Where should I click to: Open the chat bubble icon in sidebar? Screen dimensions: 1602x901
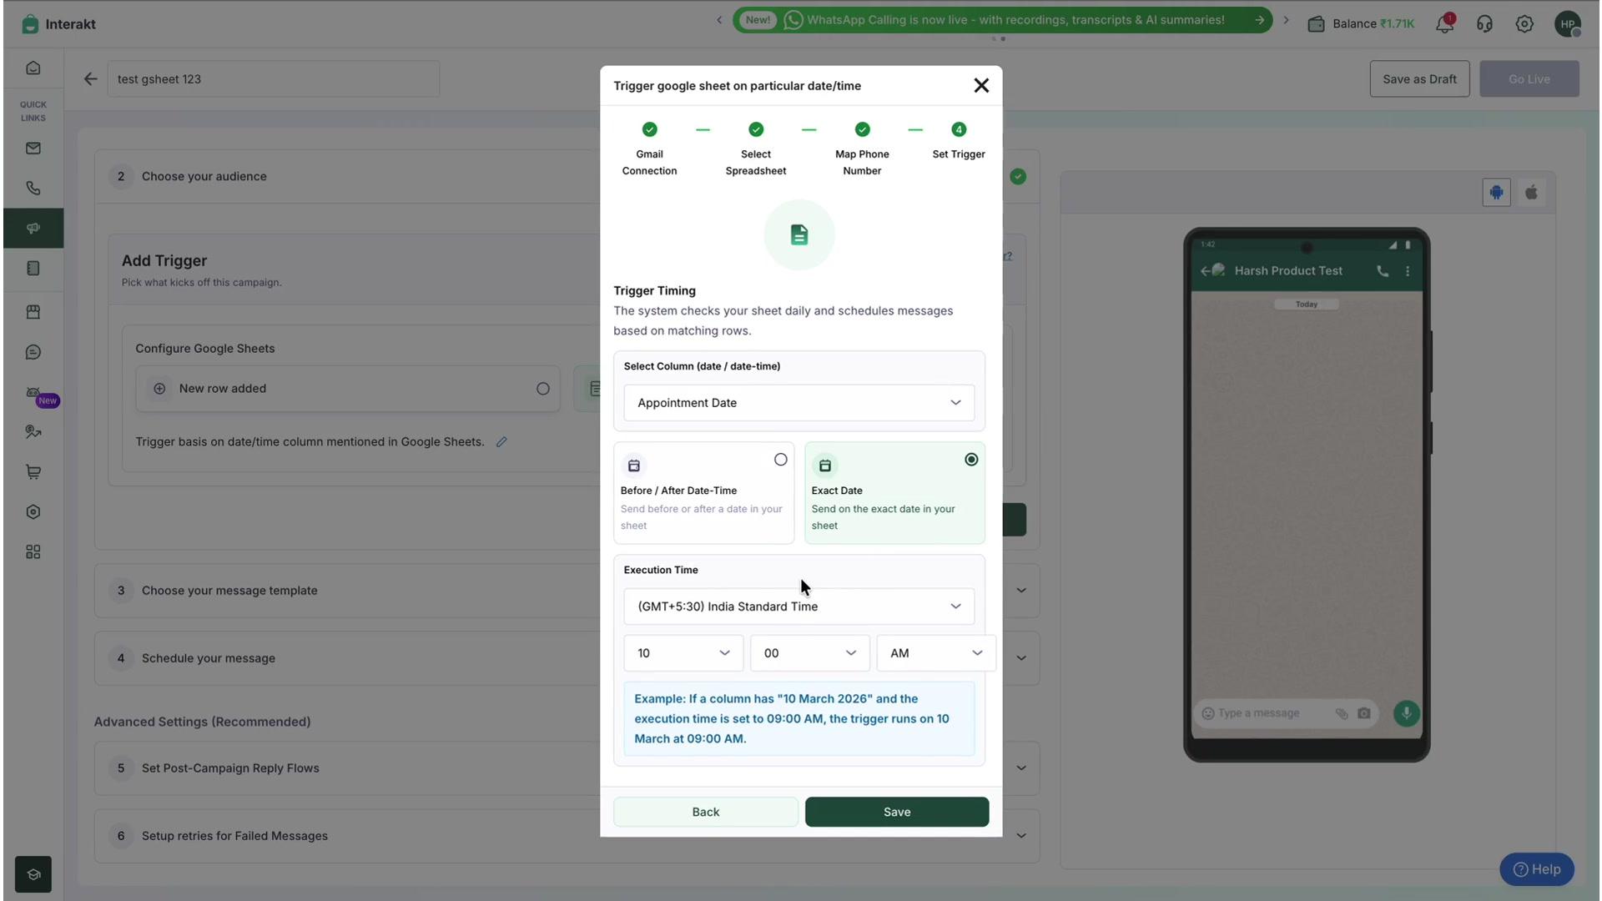pyautogui.click(x=33, y=352)
